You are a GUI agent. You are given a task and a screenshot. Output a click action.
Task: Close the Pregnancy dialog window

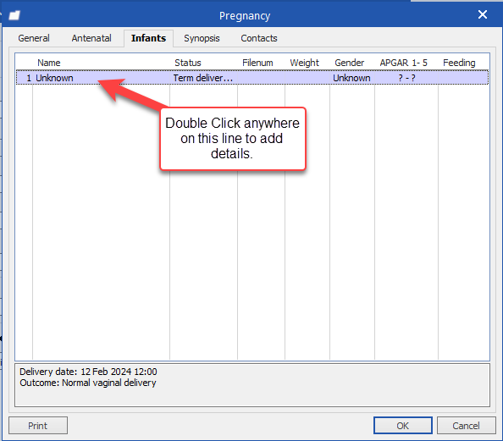coord(483,14)
